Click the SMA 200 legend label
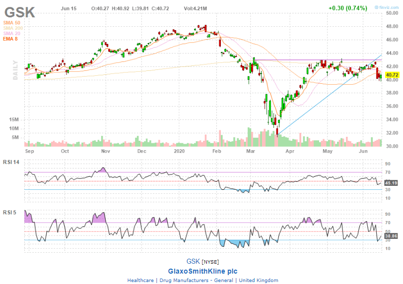Viewport: 403px width, 284px height. tap(13, 28)
